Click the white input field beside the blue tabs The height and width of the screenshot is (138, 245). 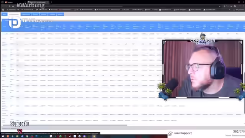point(14,14)
